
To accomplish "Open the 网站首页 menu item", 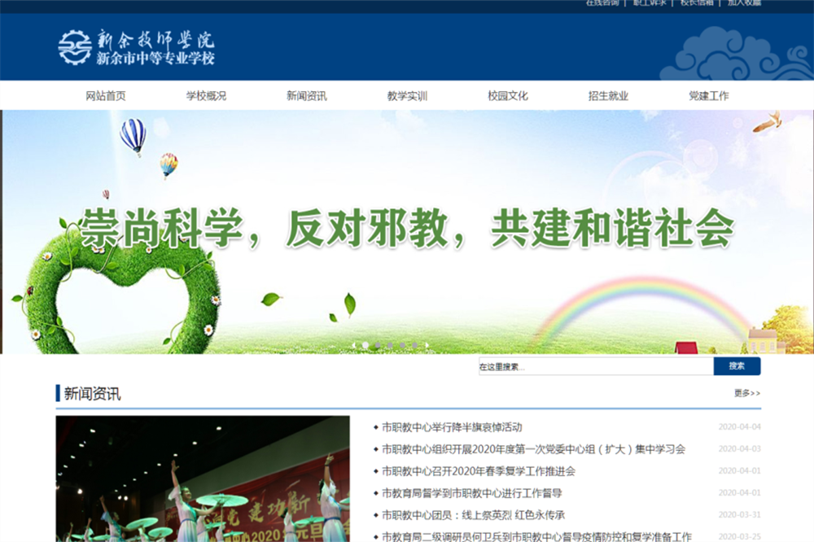I will tap(106, 95).
